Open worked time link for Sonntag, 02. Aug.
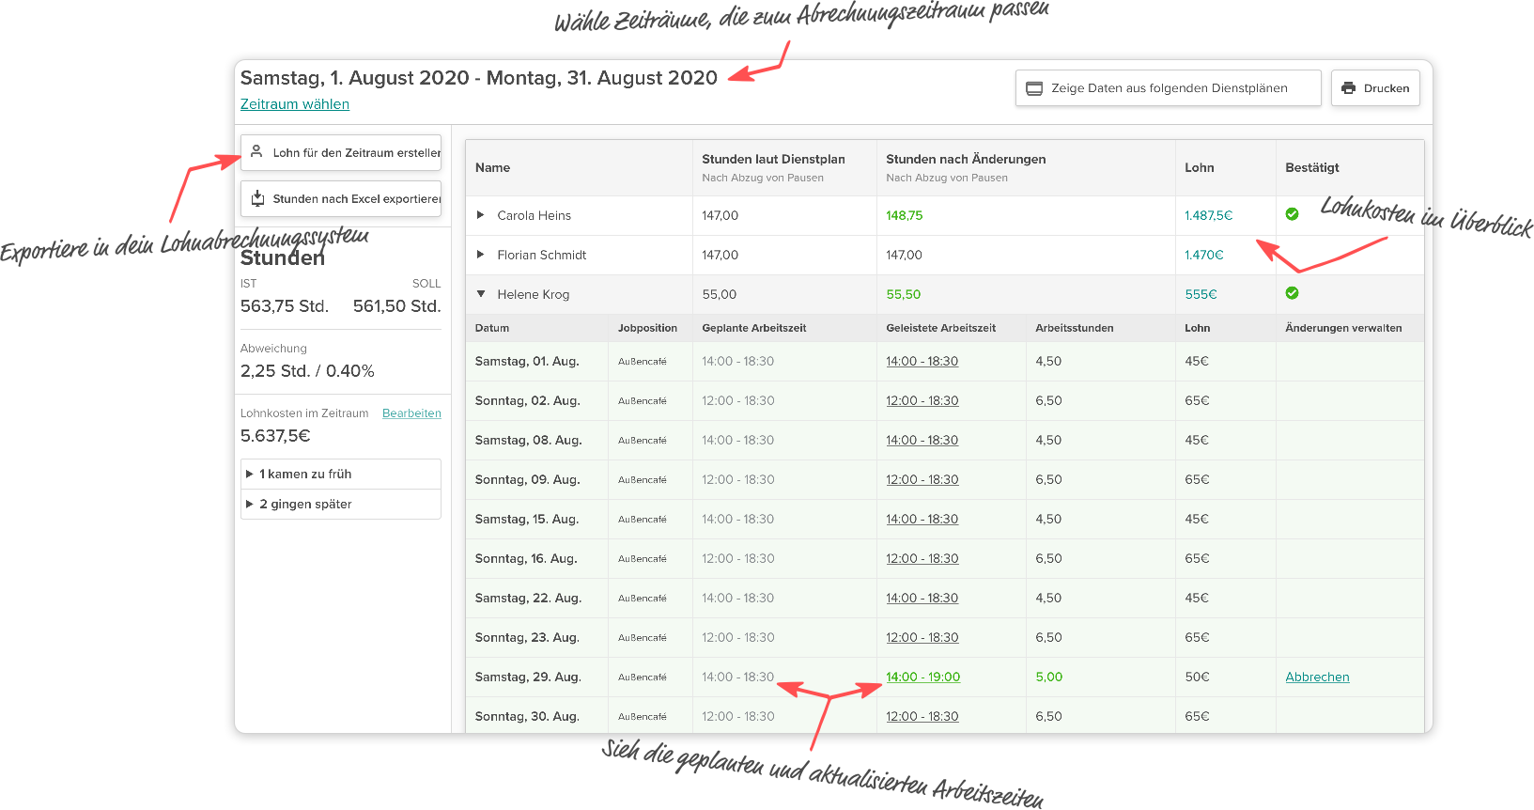1534x810 pixels. (x=922, y=400)
